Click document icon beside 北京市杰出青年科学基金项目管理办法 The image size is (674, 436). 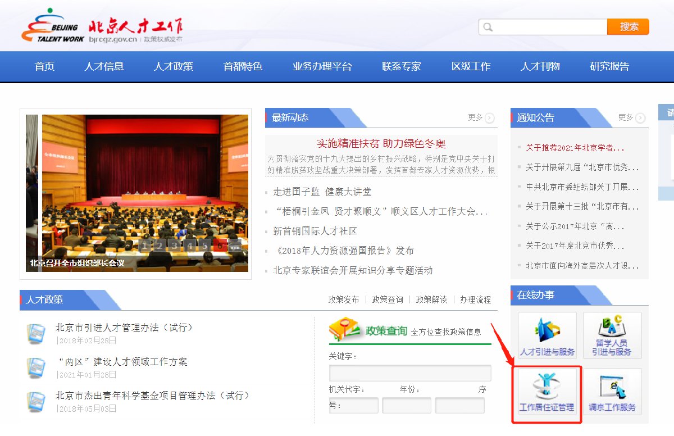[x=37, y=401]
